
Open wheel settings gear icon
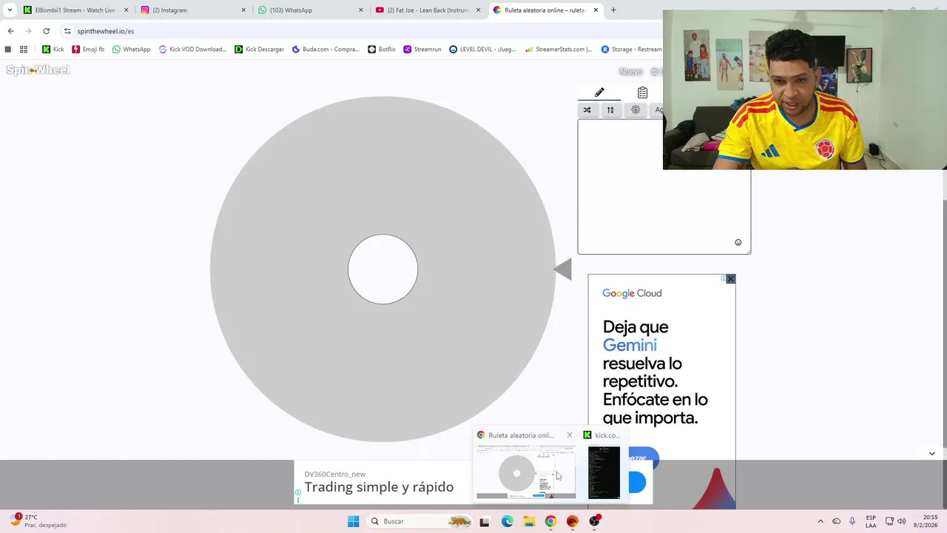(636, 110)
